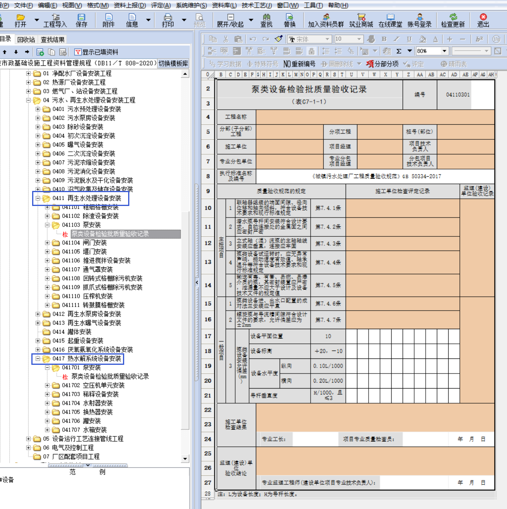Screen dimensions: 507x509
Task: Click the 工程导入 import icon
Action: pos(56,17)
